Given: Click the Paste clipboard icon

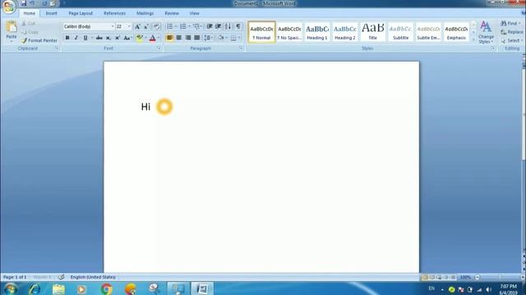Looking at the screenshot, I should point(12,27).
